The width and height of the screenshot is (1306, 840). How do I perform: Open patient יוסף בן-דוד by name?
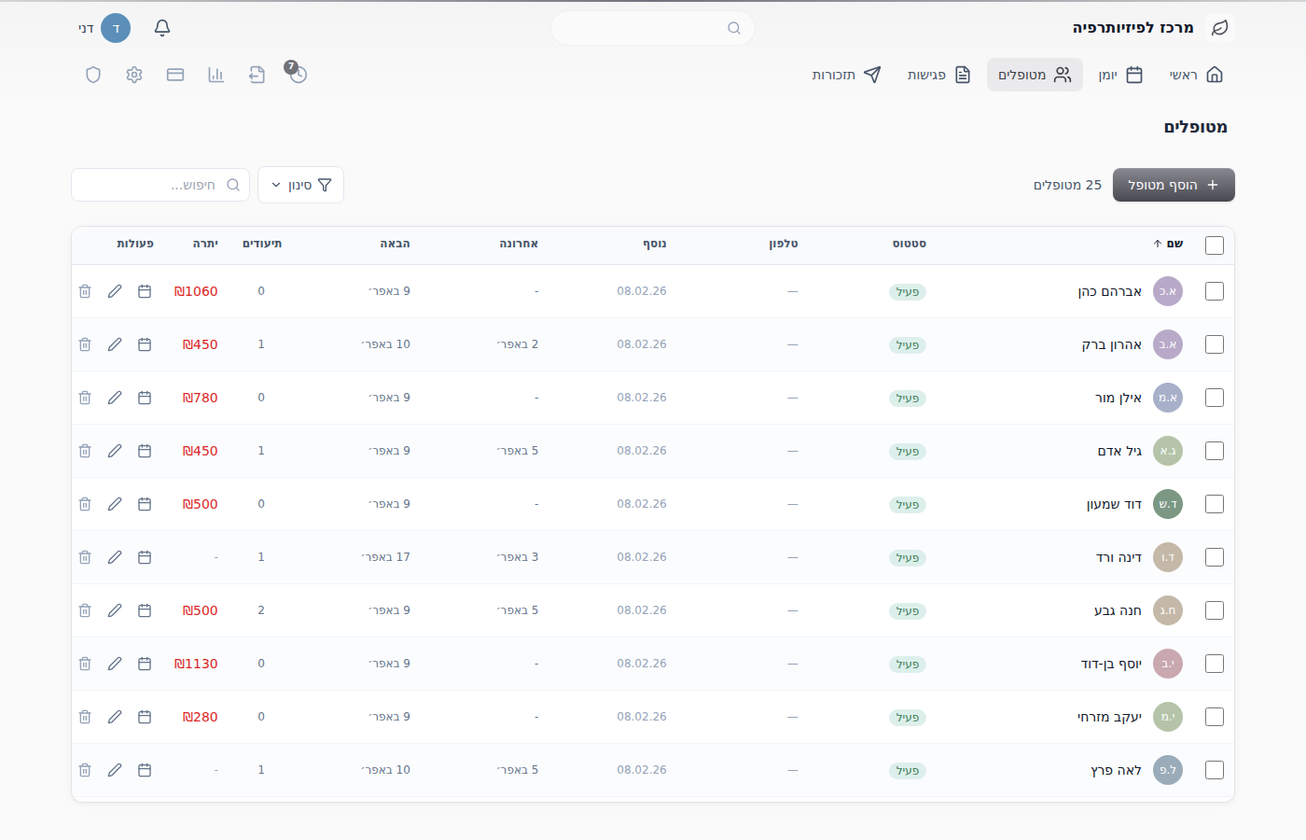pos(1111,664)
